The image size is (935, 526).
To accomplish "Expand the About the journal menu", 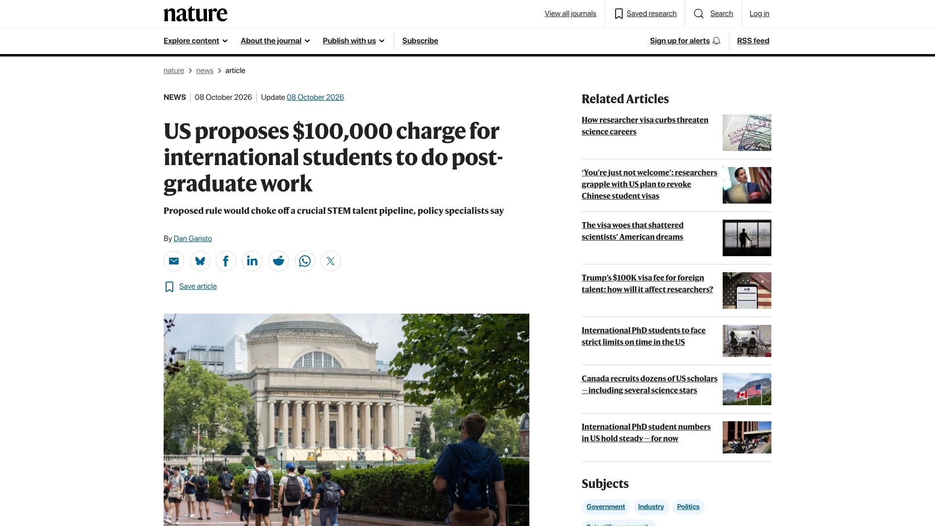I will click(x=275, y=41).
